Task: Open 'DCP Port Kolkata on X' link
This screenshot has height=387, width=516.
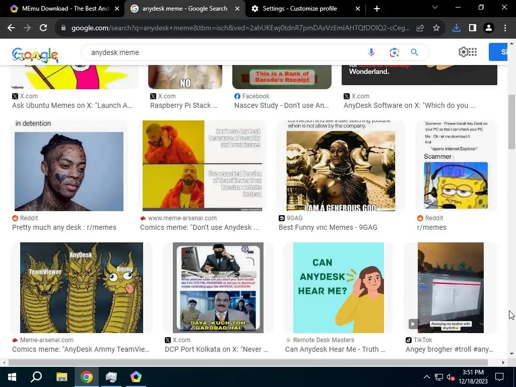Action: [216, 349]
